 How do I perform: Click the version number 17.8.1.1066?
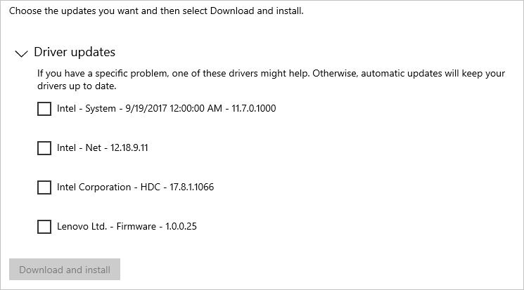191,187
